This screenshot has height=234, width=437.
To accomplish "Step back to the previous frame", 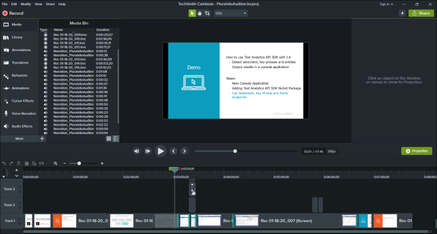I will point(137,151).
